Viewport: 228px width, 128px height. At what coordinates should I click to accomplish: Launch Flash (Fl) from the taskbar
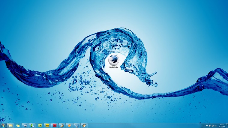tap(55, 126)
